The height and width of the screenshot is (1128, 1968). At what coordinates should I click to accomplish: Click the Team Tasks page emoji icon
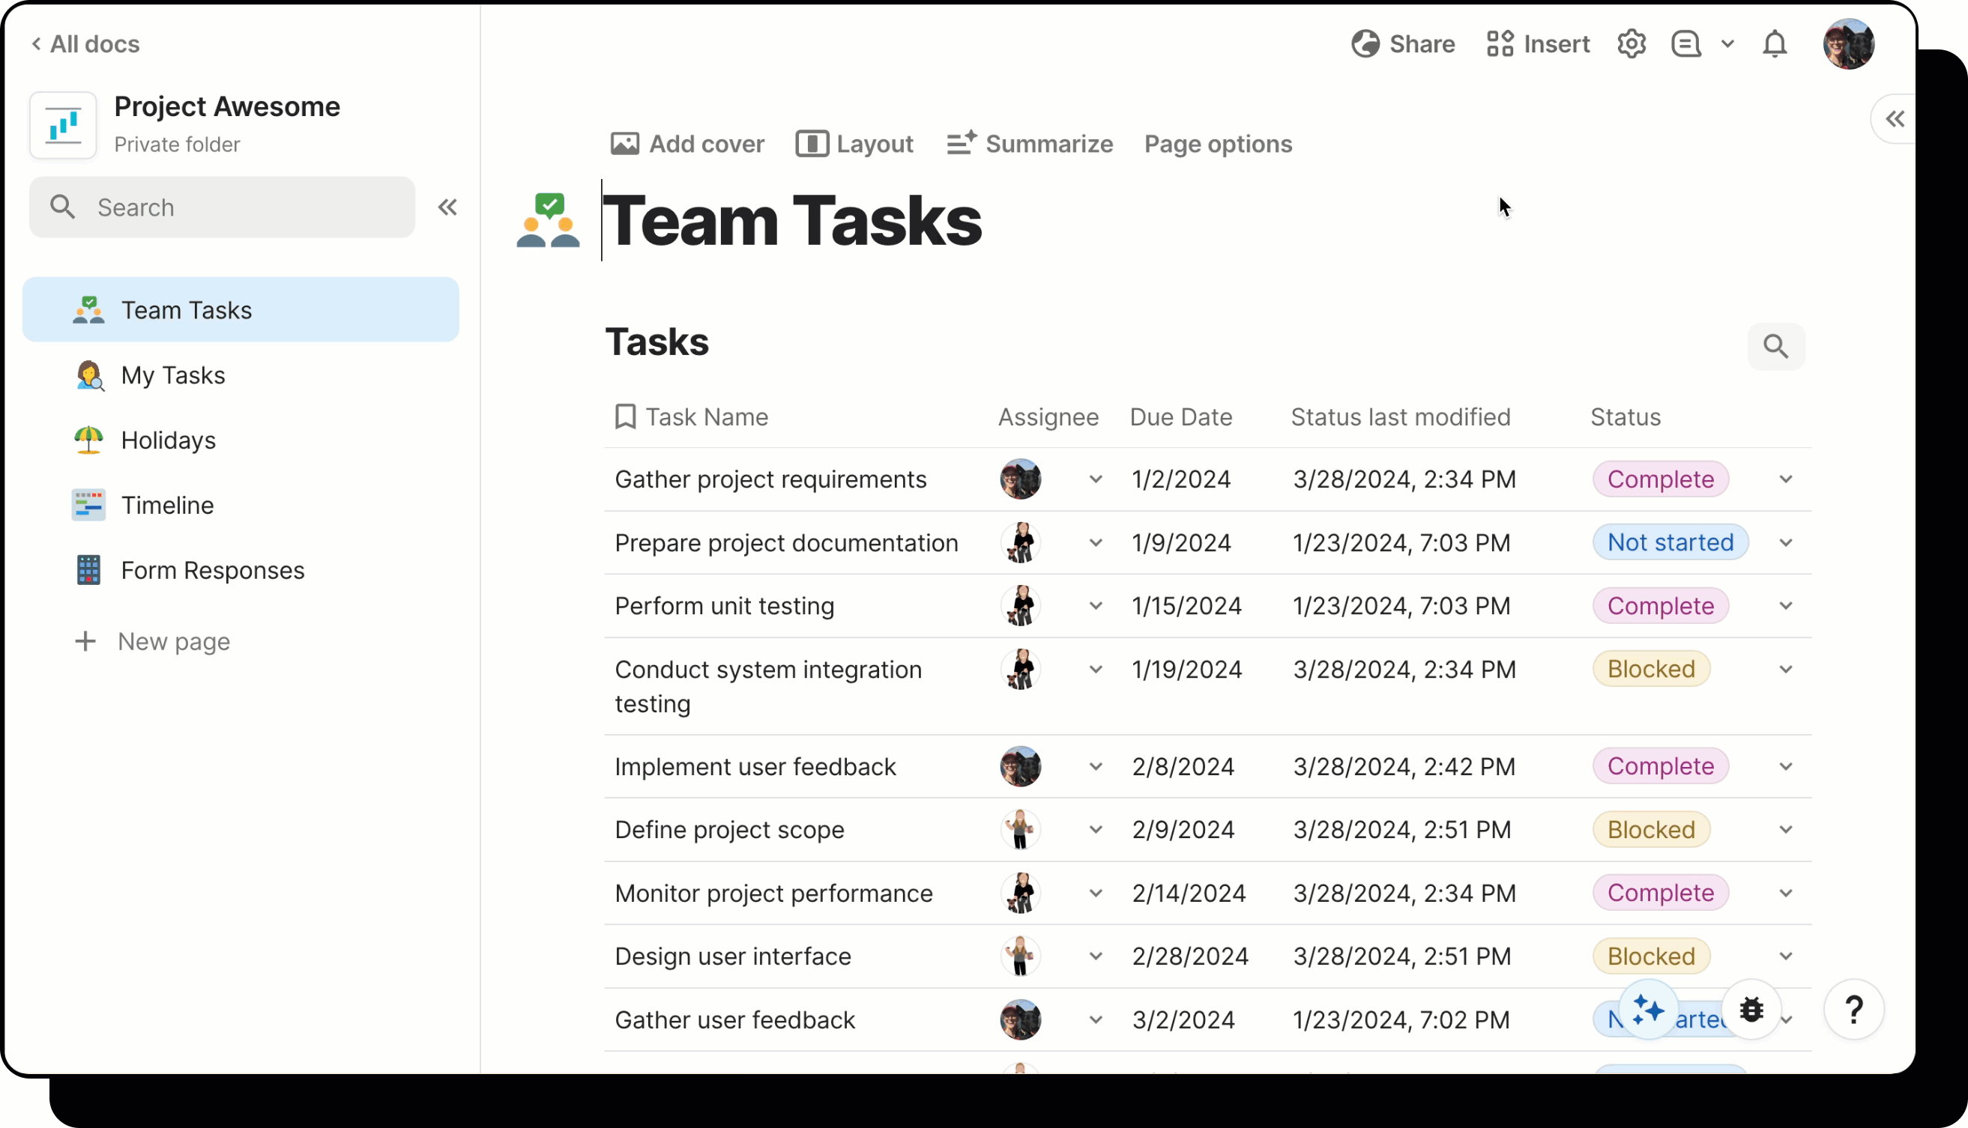(x=548, y=221)
